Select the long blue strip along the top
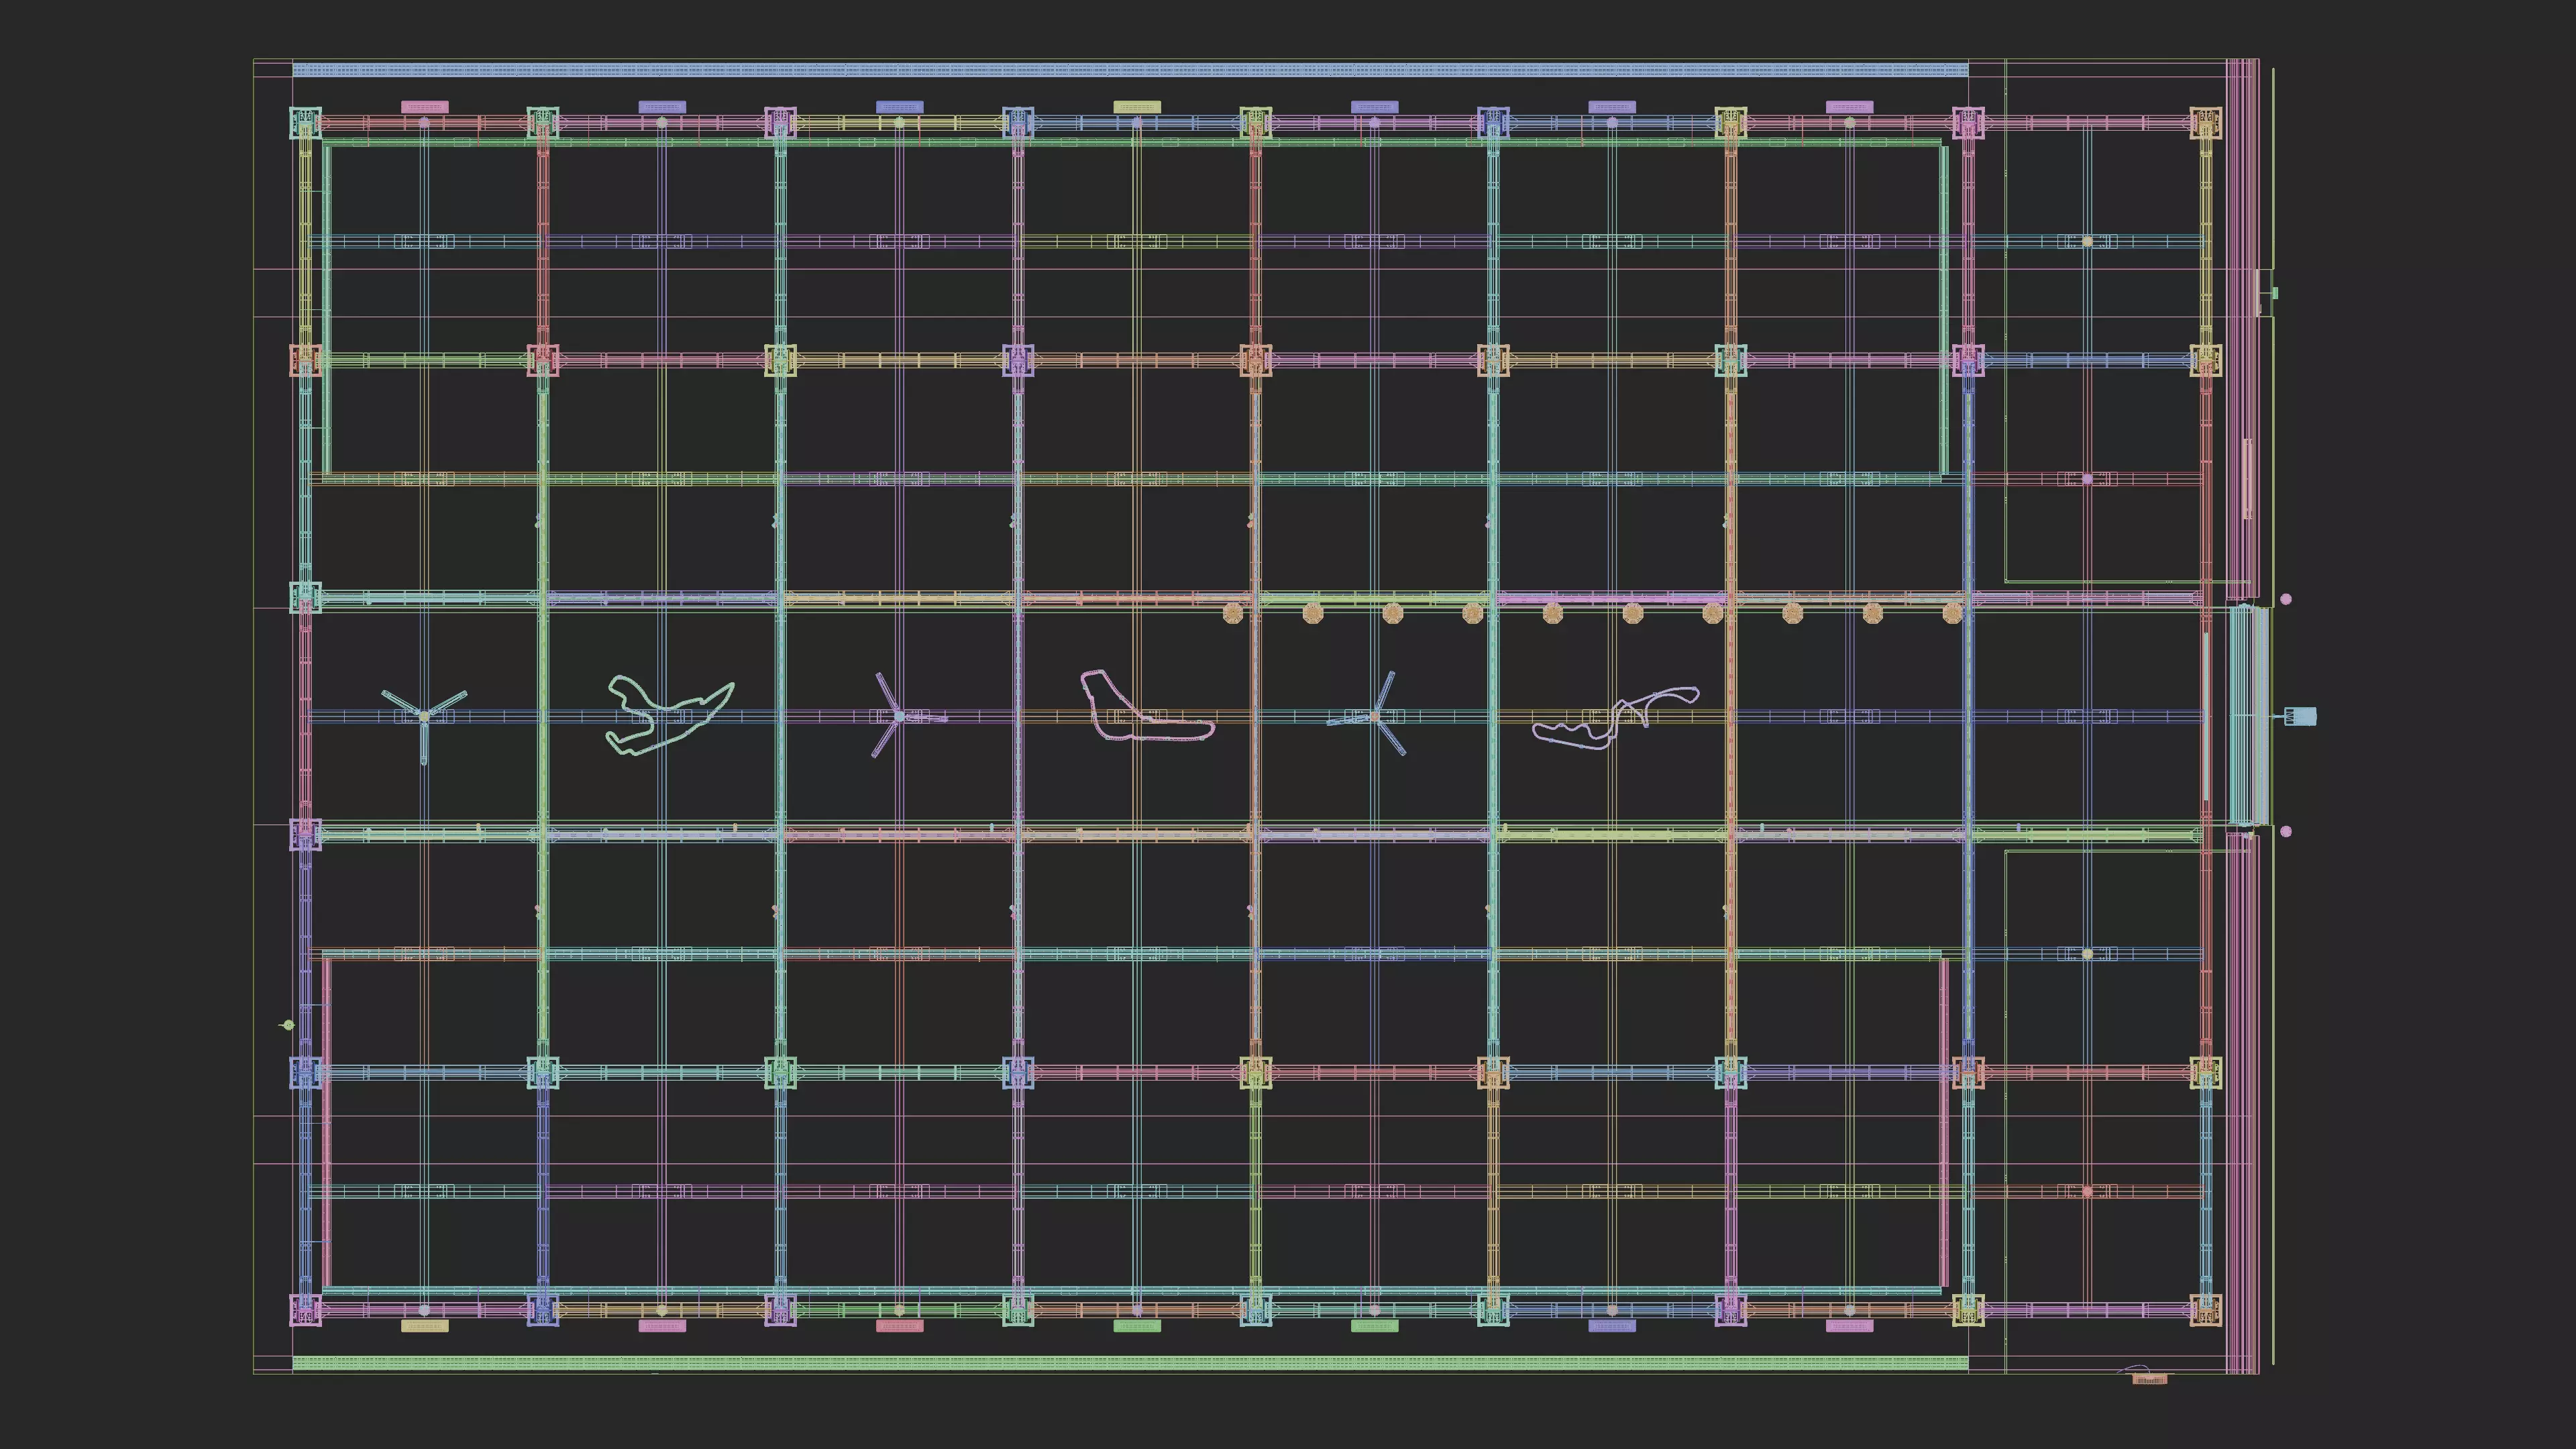 click(1130, 70)
